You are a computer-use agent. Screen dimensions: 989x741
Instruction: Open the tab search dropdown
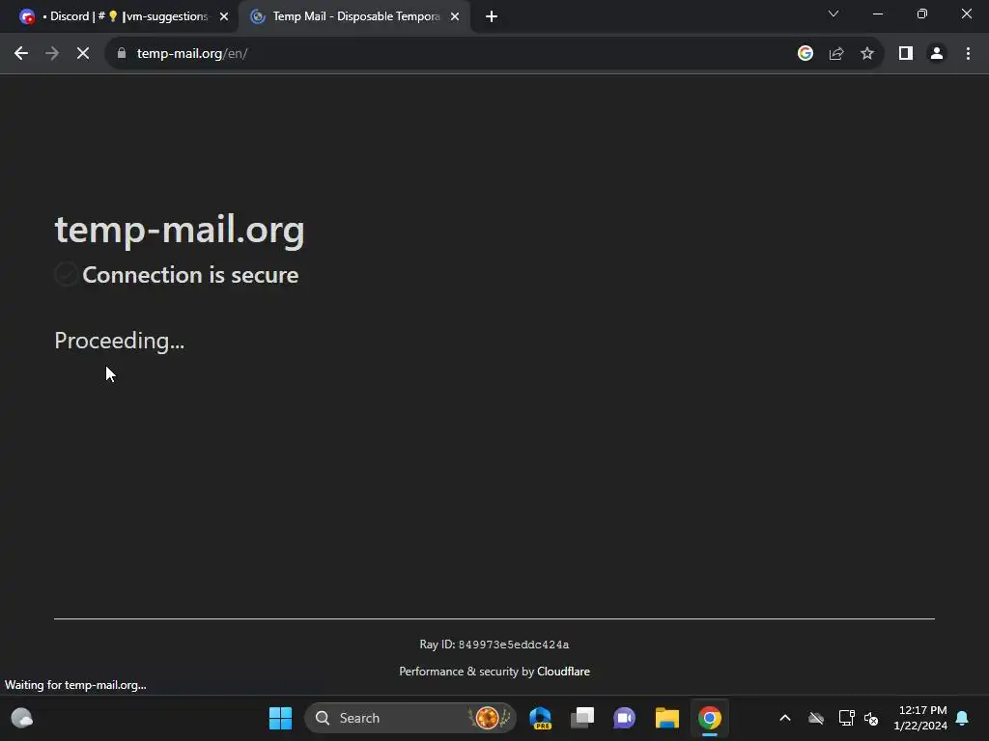(x=834, y=14)
